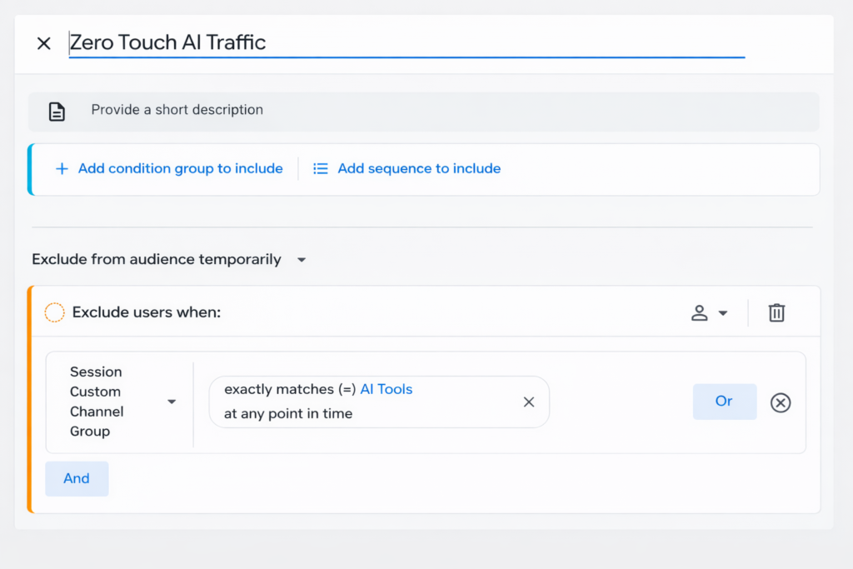Click the sequence list icon
The width and height of the screenshot is (853, 569).
pyautogui.click(x=320, y=169)
